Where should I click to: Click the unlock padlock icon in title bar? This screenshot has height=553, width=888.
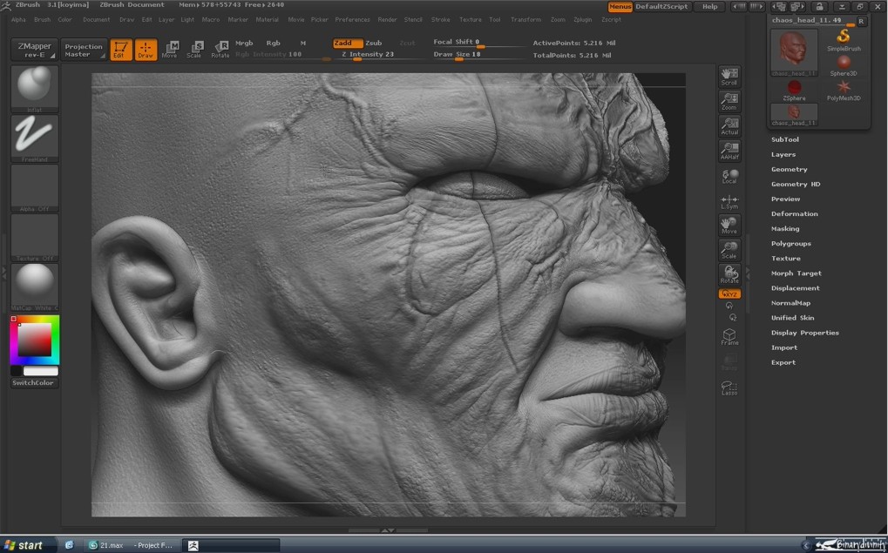click(x=817, y=7)
